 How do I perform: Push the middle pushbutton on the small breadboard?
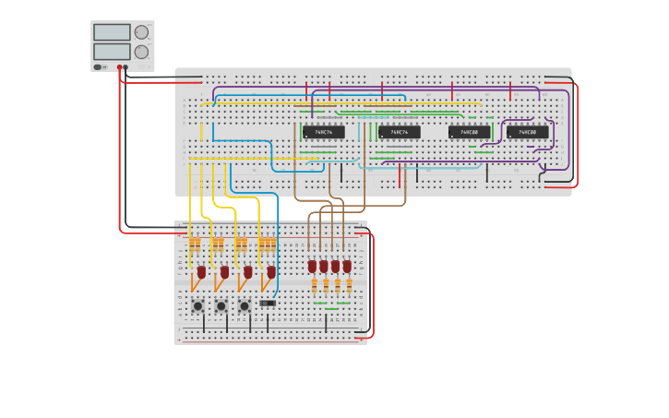(x=221, y=305)
